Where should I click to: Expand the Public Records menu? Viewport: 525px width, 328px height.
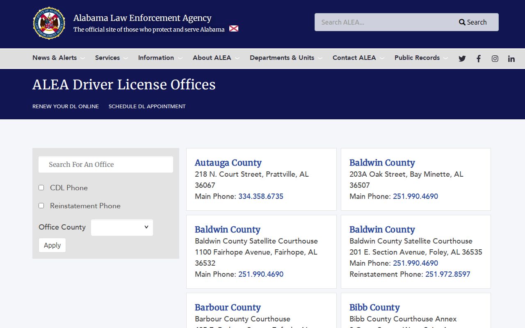coord(421,58)
